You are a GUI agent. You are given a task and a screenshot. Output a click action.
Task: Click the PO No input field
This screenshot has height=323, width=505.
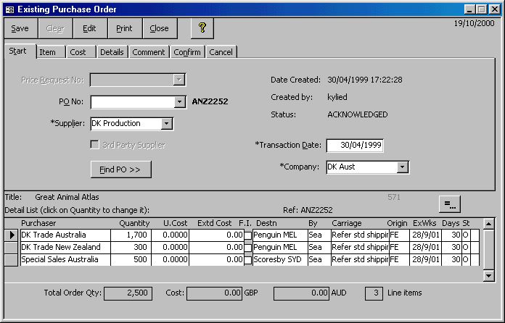click(133, 102)
